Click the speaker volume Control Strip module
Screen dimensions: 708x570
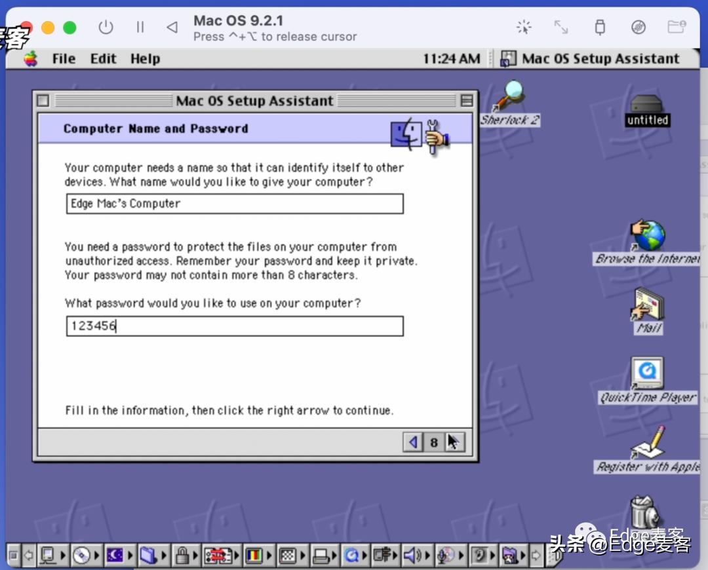(x=409, y=554)
